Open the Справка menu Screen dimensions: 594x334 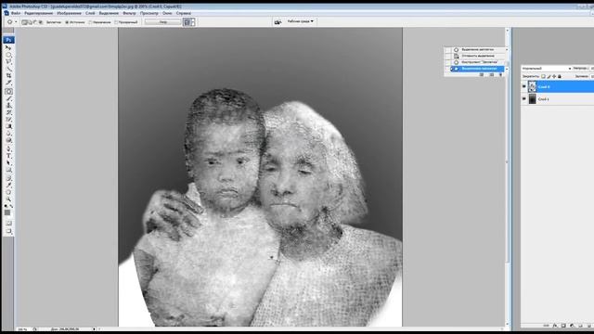click(184, 13)
